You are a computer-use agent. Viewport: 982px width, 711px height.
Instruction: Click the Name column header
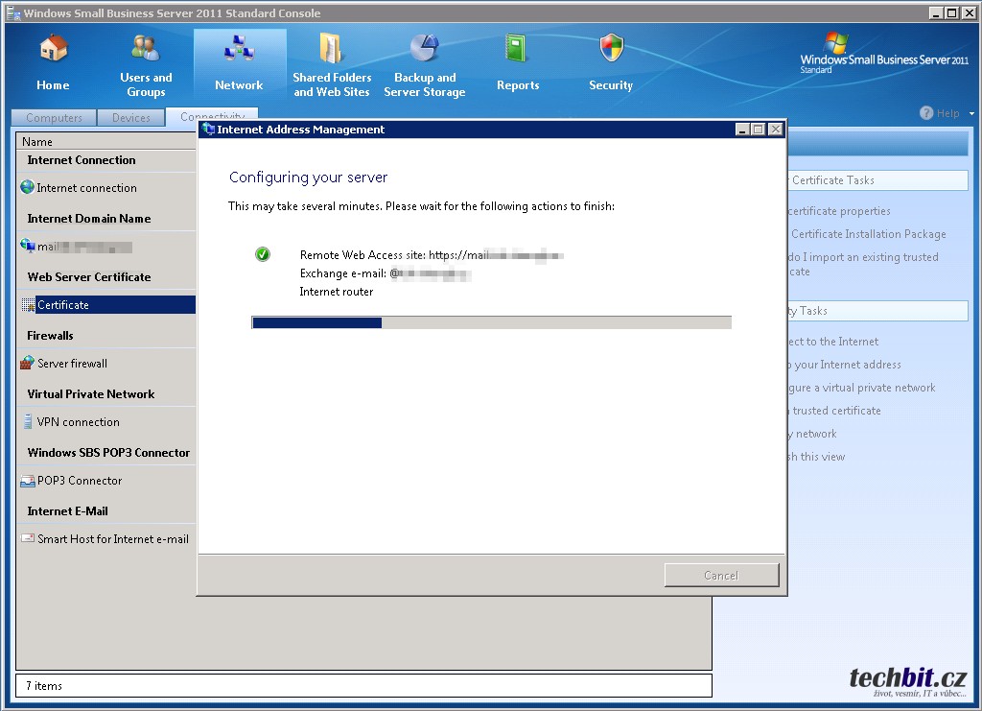[x=38, y=142]
